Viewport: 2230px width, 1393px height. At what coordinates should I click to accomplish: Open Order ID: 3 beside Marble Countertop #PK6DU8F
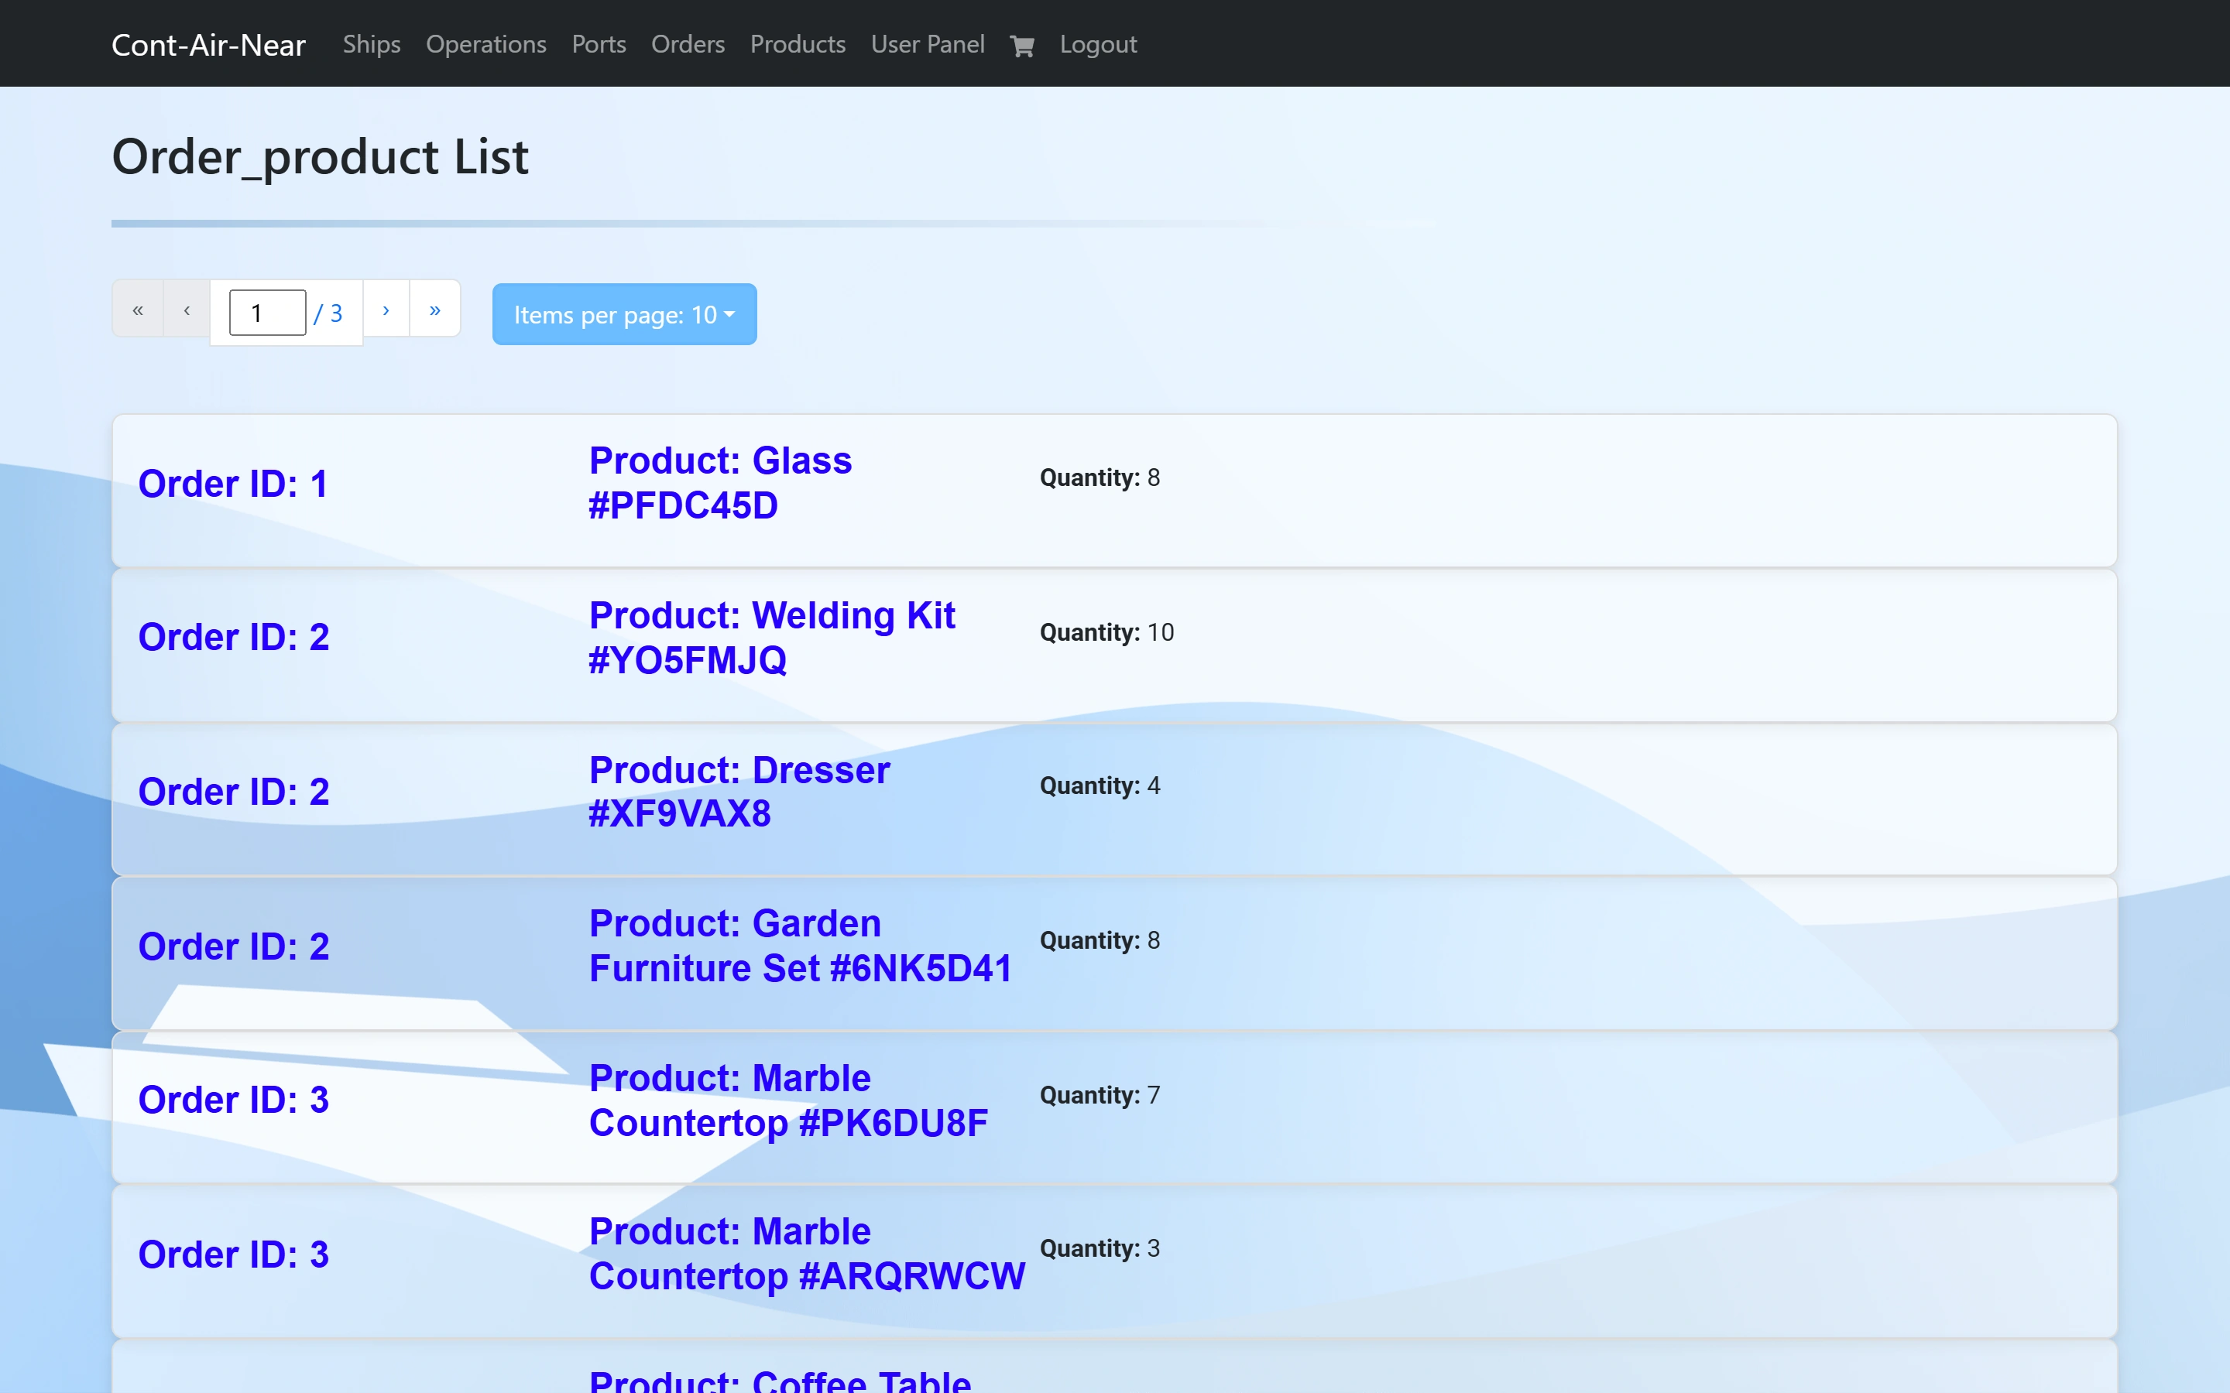(x=233, y=1100)
